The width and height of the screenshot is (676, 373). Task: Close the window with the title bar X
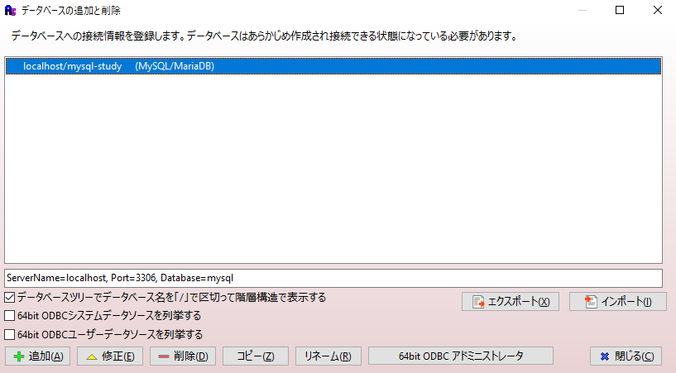658,10
